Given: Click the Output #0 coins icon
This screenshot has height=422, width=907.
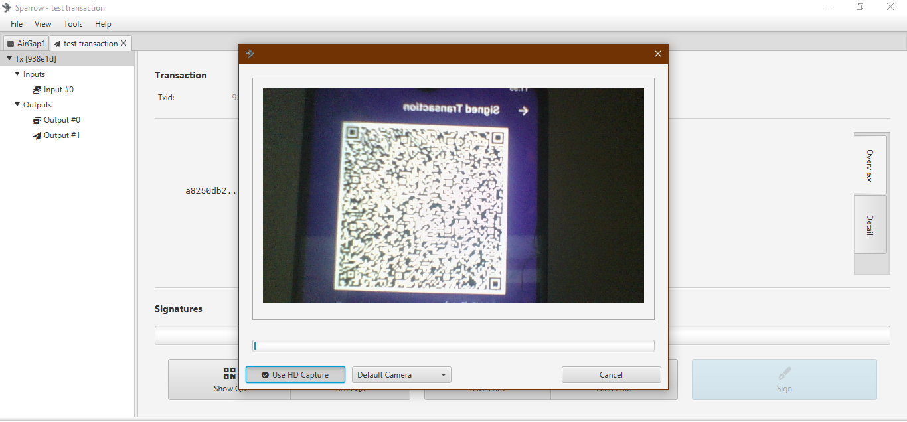Looking at the screenshot, I should (37, 120).
